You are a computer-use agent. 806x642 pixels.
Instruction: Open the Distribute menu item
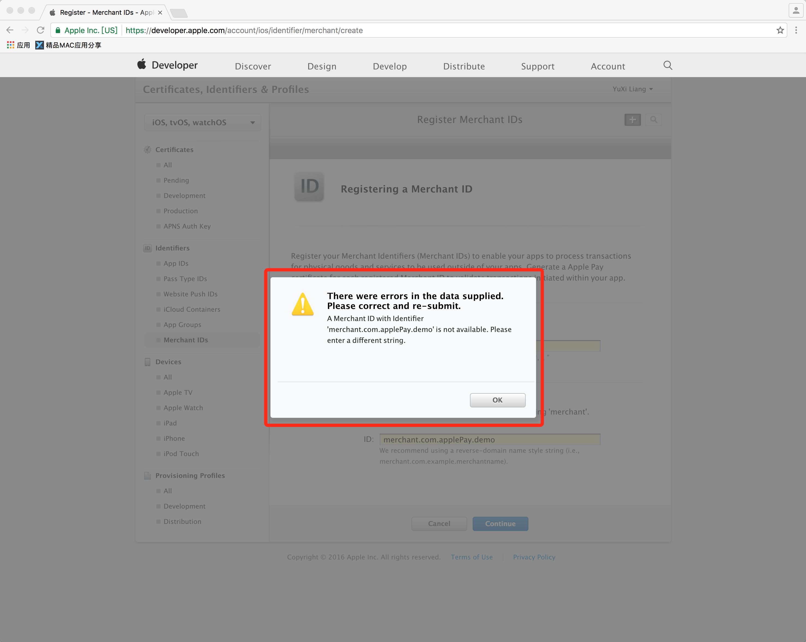(x=464, y=66)
